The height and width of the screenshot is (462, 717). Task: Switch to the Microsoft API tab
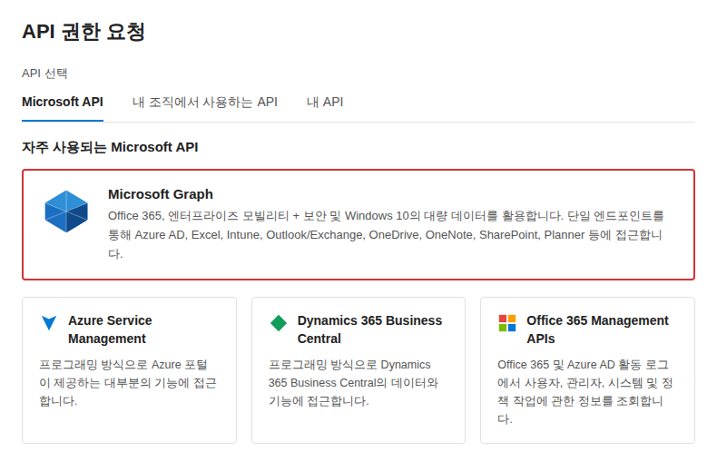63,102
